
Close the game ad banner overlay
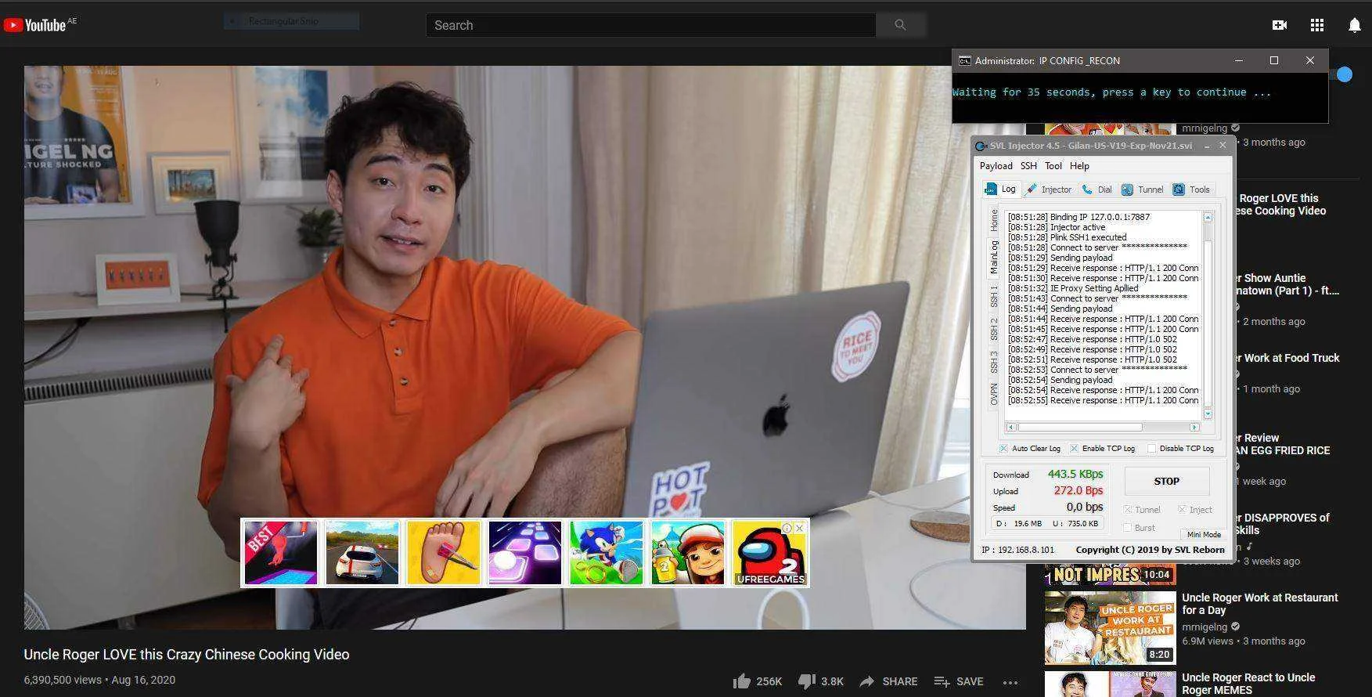800,528
